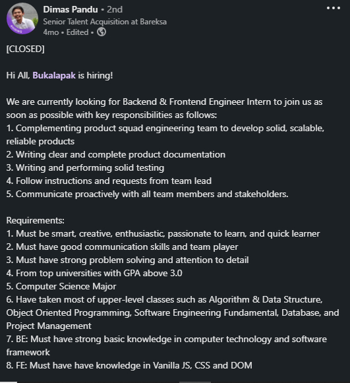
Task: Click the 'Must have good communication skills' line
Action: tap(122, 247)
